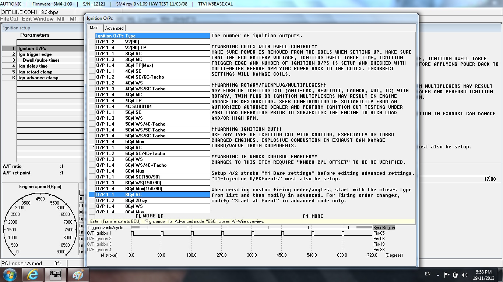
Task: Choose the 8Cyl WS ignition type
Action: 152,206
